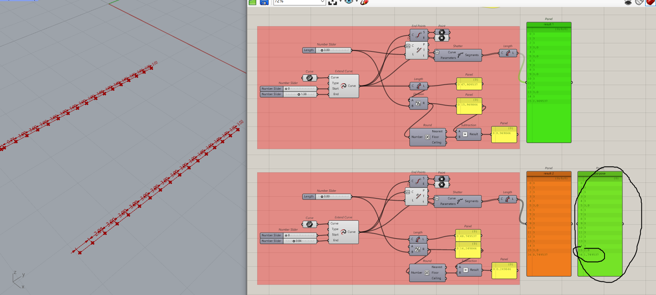Click Divide Length icon in upper group

418,50
